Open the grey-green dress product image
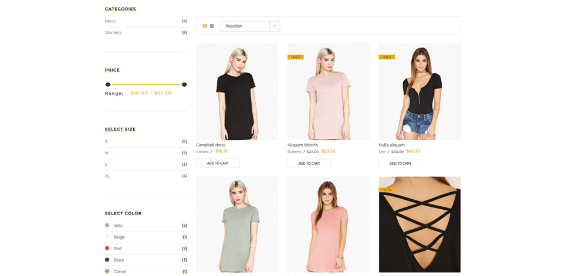Viewport: 575px width, 276px height. click(237, 224)
